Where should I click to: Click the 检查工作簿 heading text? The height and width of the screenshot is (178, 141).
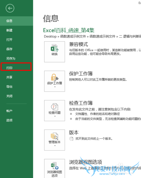[x=81, y=103]
